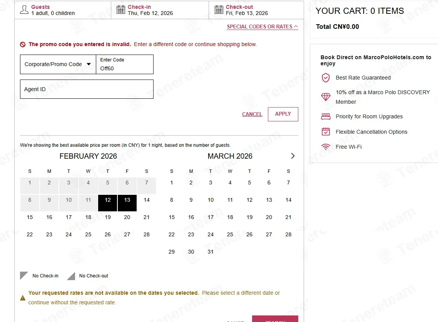Click the Enter Code input field

coord(125,65)
